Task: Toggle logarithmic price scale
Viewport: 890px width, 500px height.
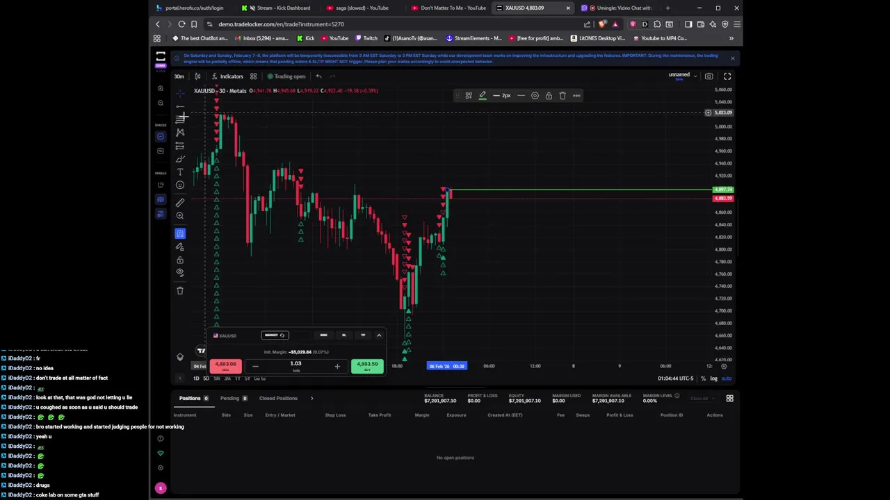Action: [x=713, y=378]
